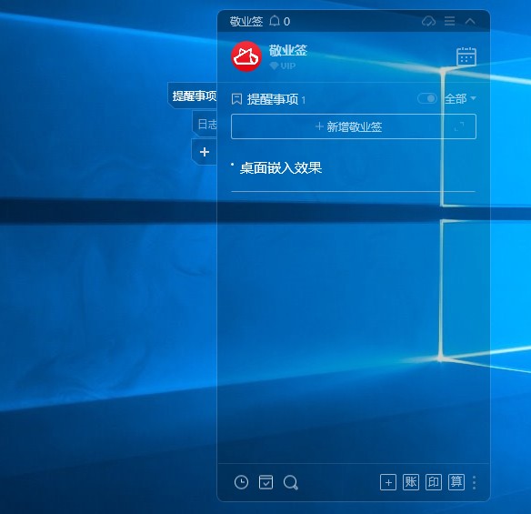Open the calendar view icon

pos(466,56)
